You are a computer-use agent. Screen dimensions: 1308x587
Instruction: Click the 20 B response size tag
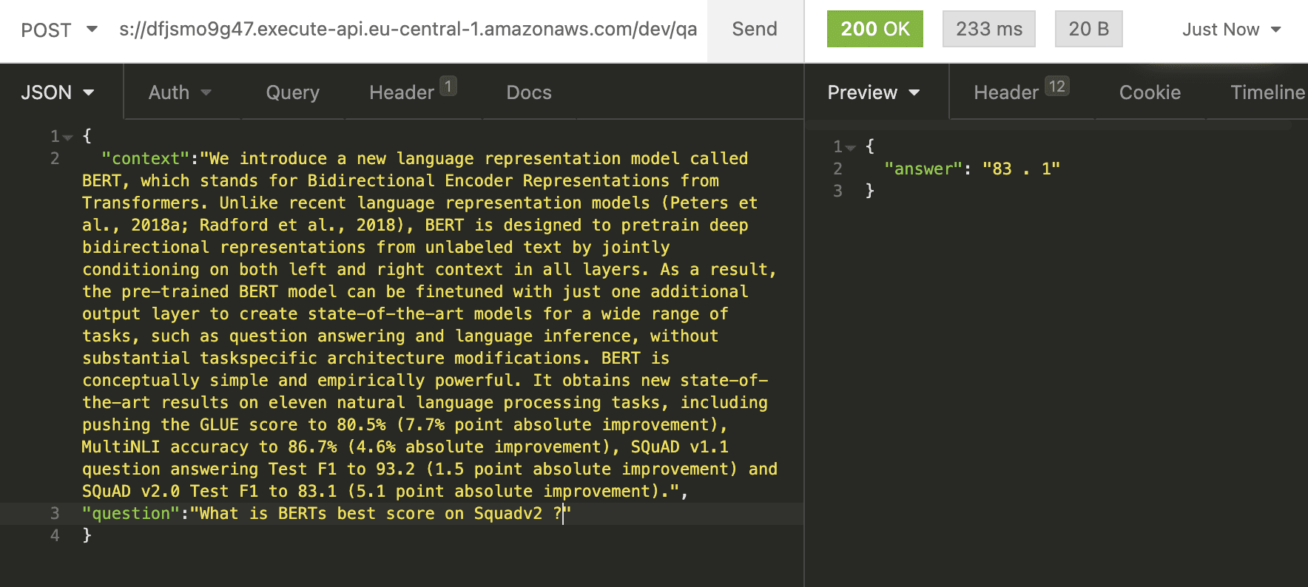click(x=1088, y=29)
